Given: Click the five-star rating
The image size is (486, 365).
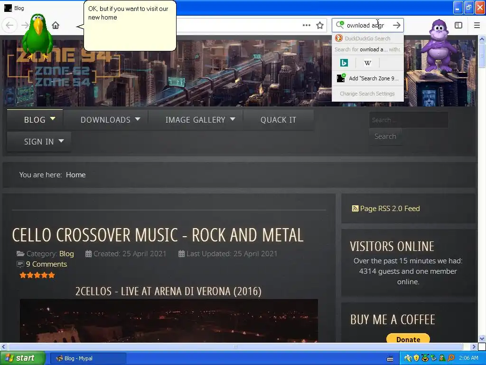Looking at the screenshot, I should pyautogui.click(x=37, y=275).
